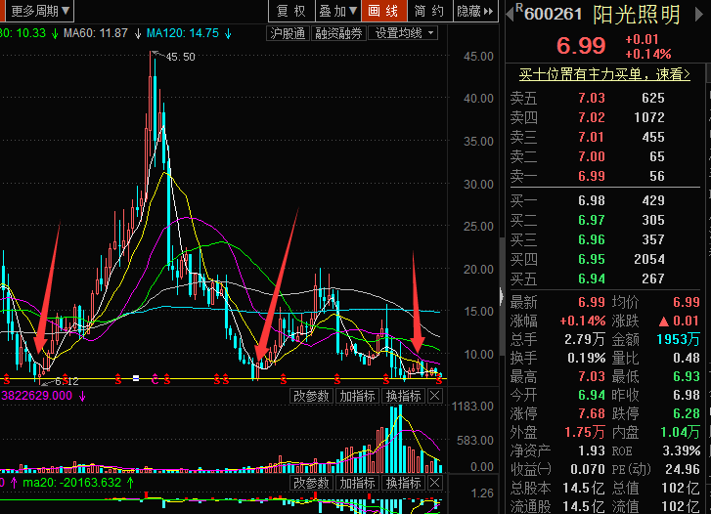Screen dimensions: 711x514
Task: Click 买二 price 6.97
Action: click(592, 220)
